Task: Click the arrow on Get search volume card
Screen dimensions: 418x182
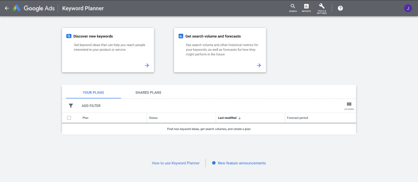Action: pos(259,65)
